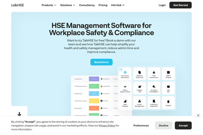
Task: Select the Talk Bot chat icon
Action: [168, 87]
